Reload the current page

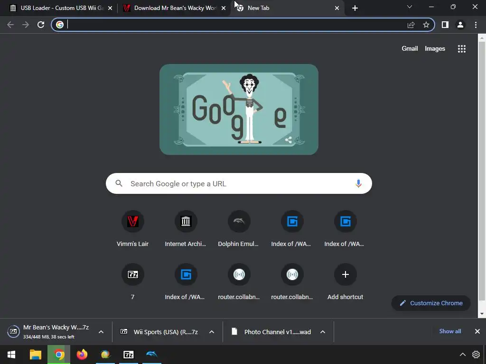[41, 25]
